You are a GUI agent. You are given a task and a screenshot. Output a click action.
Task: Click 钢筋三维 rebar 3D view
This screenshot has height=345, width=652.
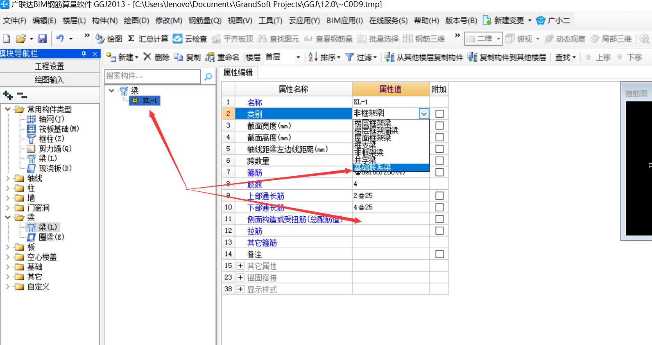click(x=424, y=39)
